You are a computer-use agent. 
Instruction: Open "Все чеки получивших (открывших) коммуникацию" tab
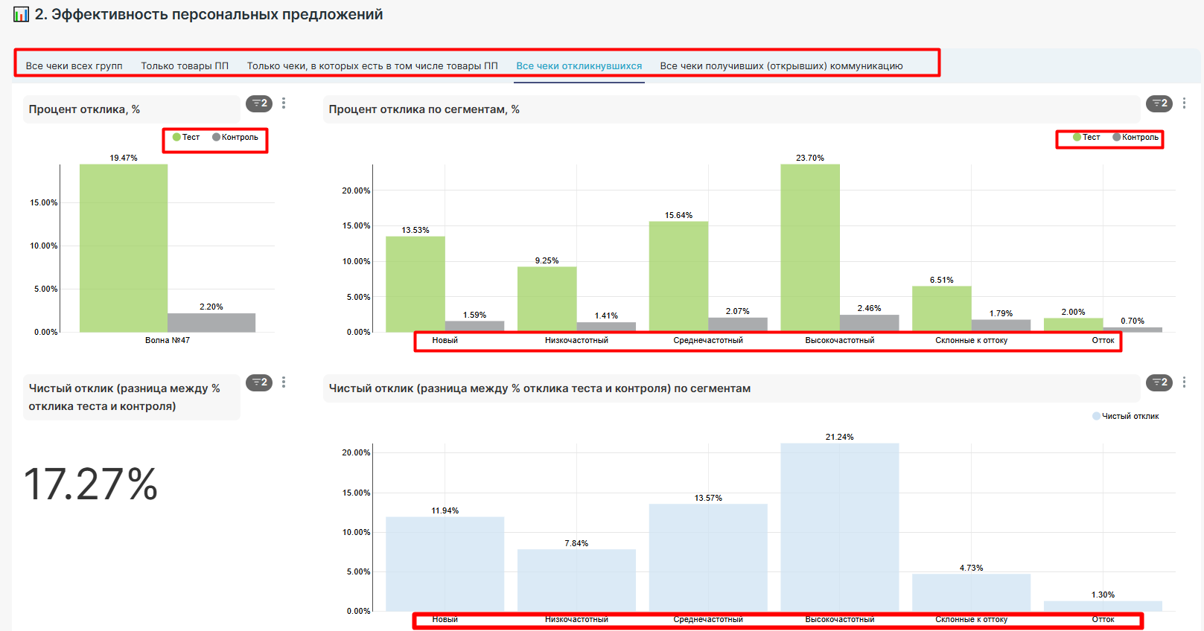pos(781,65)
